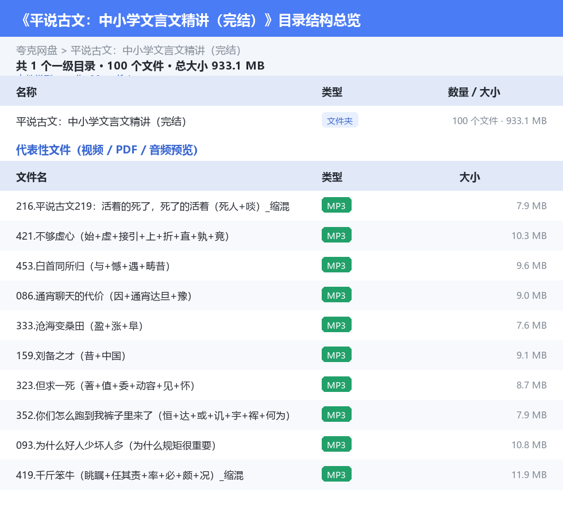Image resolution: width=563 pixels, height=508 pixels.
Task: Select file 159.刘备之才
Action: click(x=71, y=355)
